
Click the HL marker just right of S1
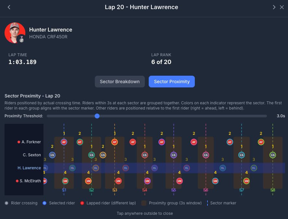click(72, 168)
